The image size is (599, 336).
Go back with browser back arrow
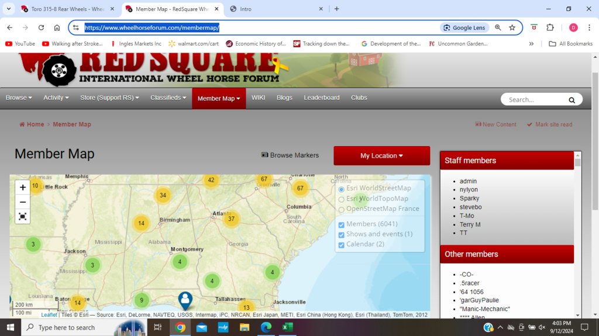(x=9, y=27)
